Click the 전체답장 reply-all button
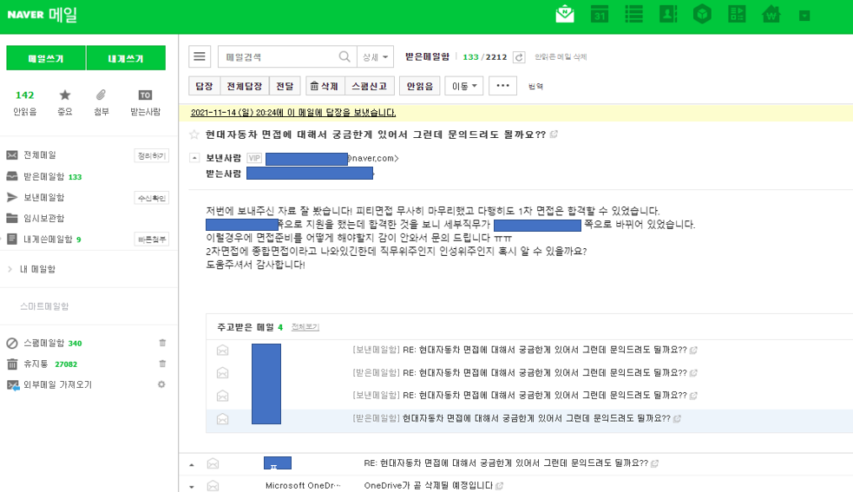This screenshot has width=853, height=492. point(244,86)
